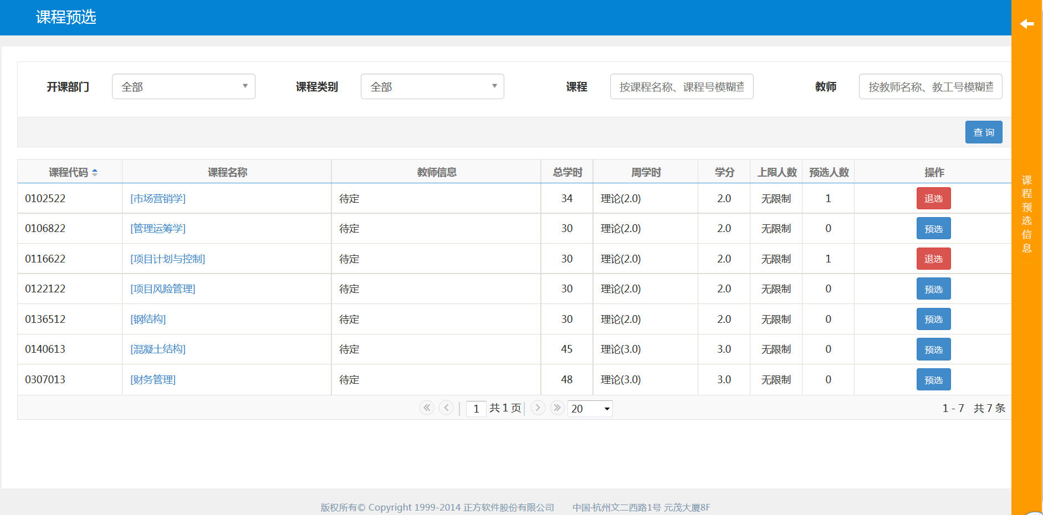
Task: Jump to last page of results
Action: click(x=558, y=408)
